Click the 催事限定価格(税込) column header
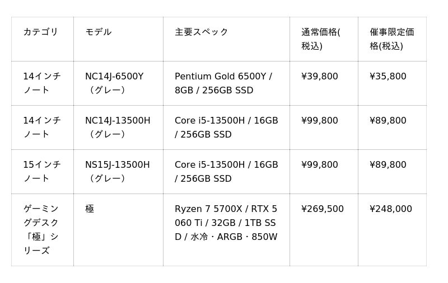The width and height of the screenshot is (448, 283). [x=391, y=39]
